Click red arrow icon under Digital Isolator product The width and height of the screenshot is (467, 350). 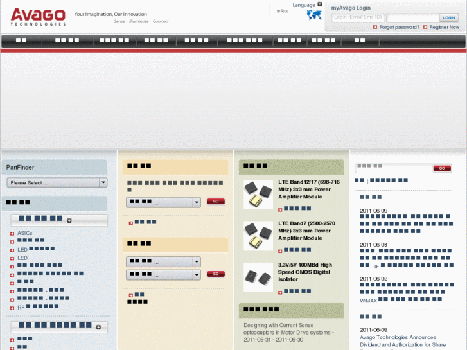pyautogui.click(x=280, y=293)
